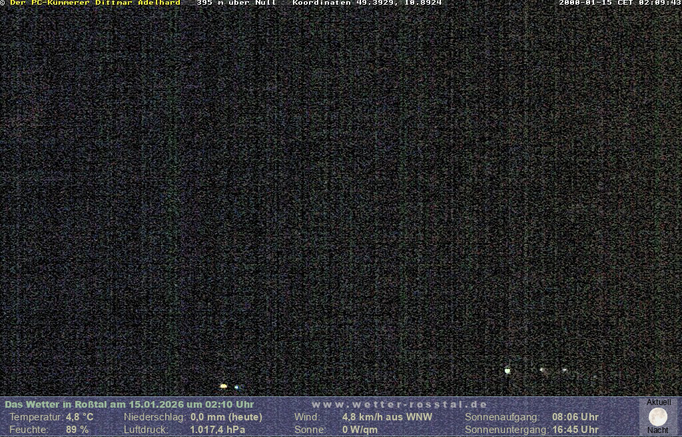Click the yellow light at bottom of image
The height and width of the screenshot is (437, 682).
tap(224, 386)
